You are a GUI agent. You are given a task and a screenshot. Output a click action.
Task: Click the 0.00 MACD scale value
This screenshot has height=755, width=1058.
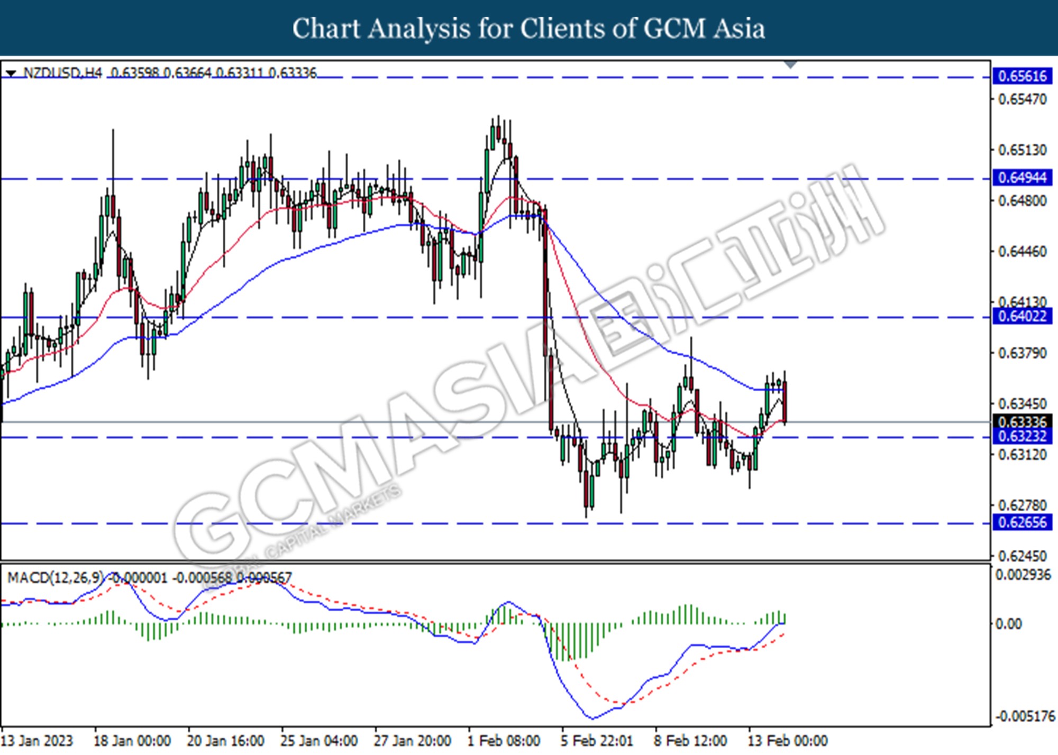click(x=1009, y=624)
